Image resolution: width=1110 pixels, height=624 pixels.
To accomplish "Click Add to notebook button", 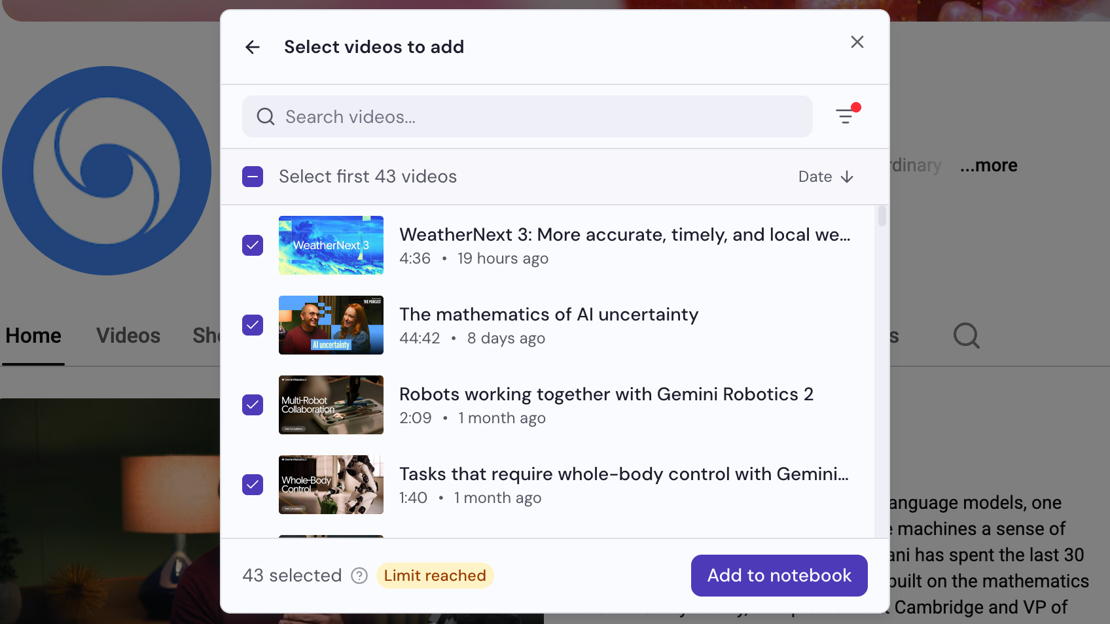I will pos(779,576).
